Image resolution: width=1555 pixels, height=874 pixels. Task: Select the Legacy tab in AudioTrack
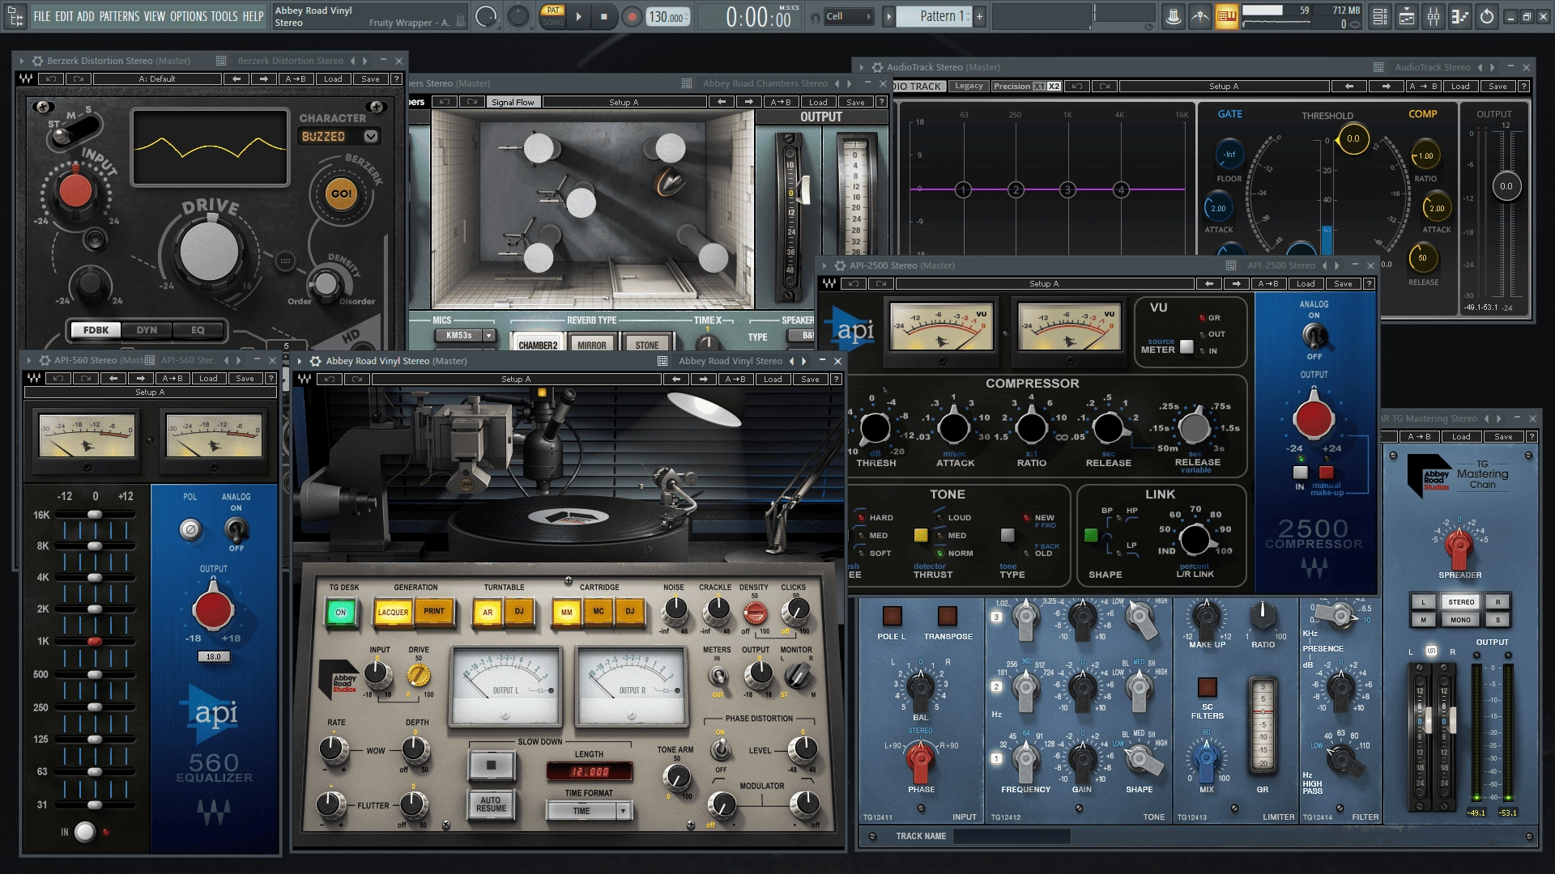click(969, 86)
